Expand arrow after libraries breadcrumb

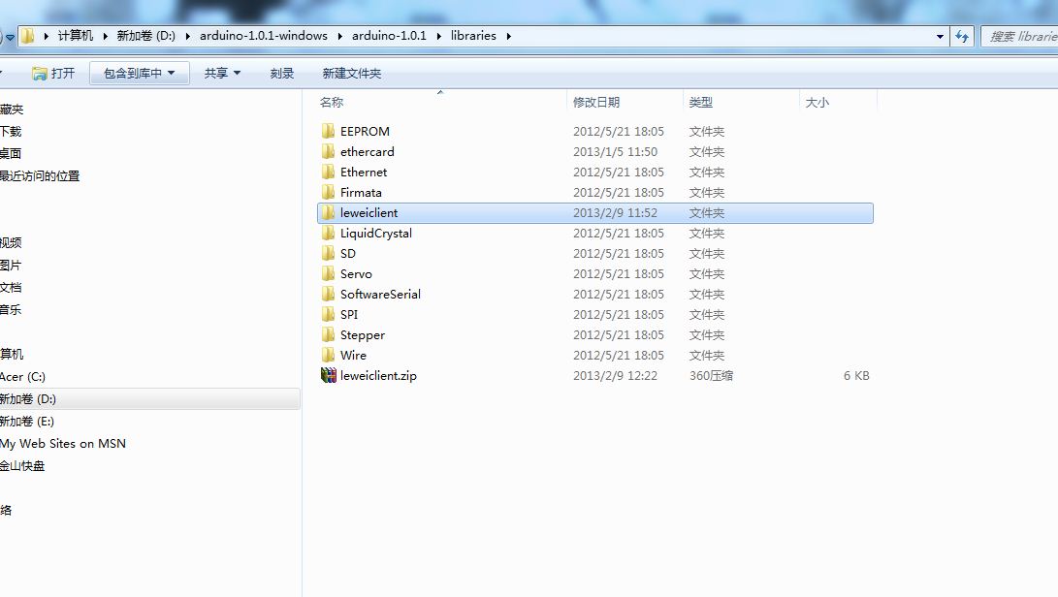click(509, 36)
